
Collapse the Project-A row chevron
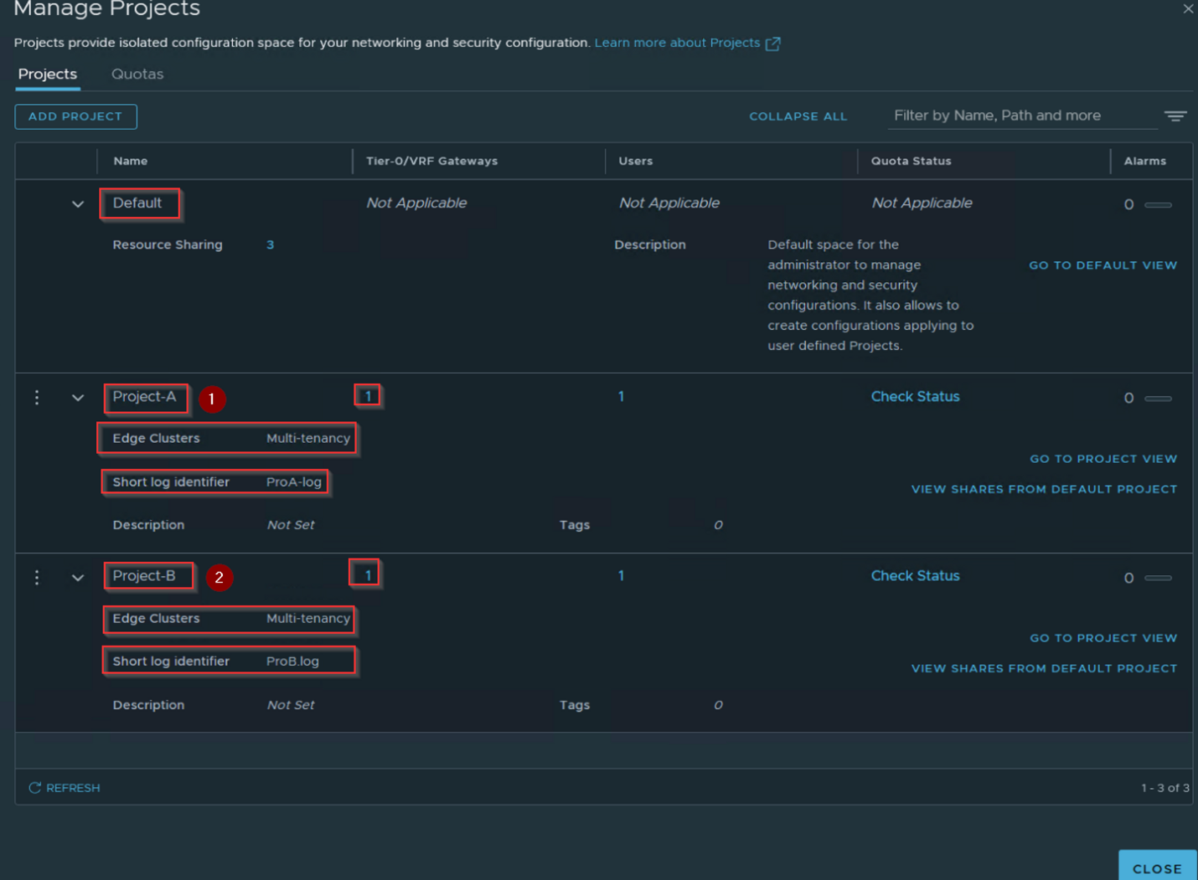[78, 398]
